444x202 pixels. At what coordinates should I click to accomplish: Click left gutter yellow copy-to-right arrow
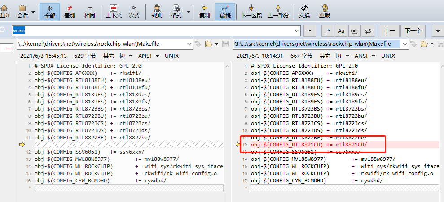click(x=22, y=145)
